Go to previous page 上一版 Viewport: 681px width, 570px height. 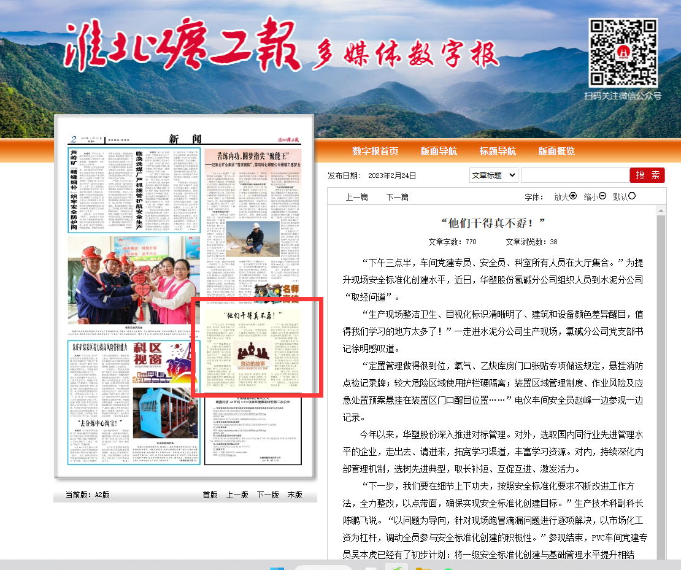click(x=237, y=495)
